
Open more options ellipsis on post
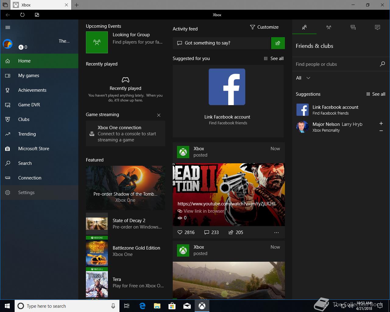pos(276,232)
